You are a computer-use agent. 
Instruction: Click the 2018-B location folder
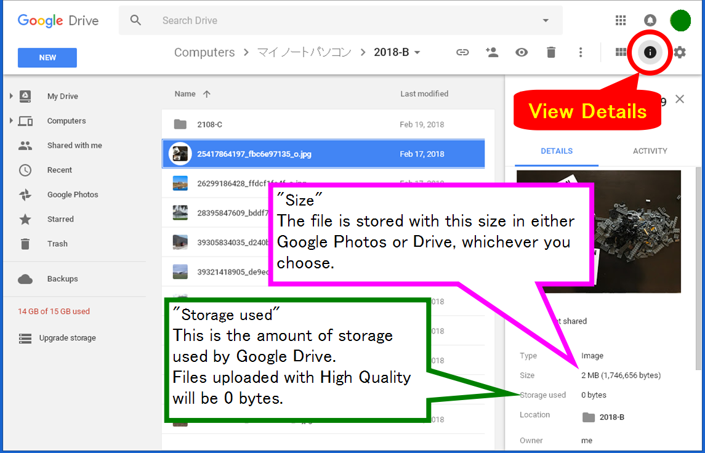coord(603,417)
